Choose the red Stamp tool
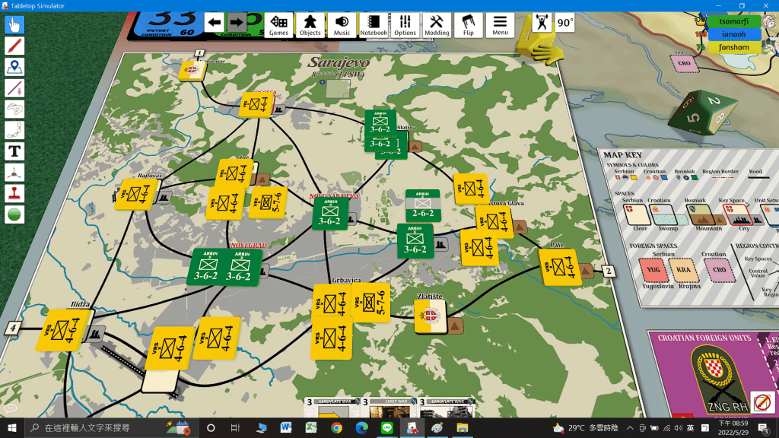Screen dimensions: 779x438 click(x=14, y=193)
